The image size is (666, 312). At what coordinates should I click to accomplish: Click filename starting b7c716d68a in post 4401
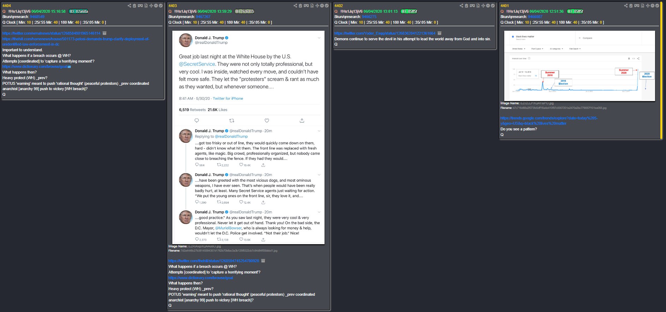coord(559,108)
